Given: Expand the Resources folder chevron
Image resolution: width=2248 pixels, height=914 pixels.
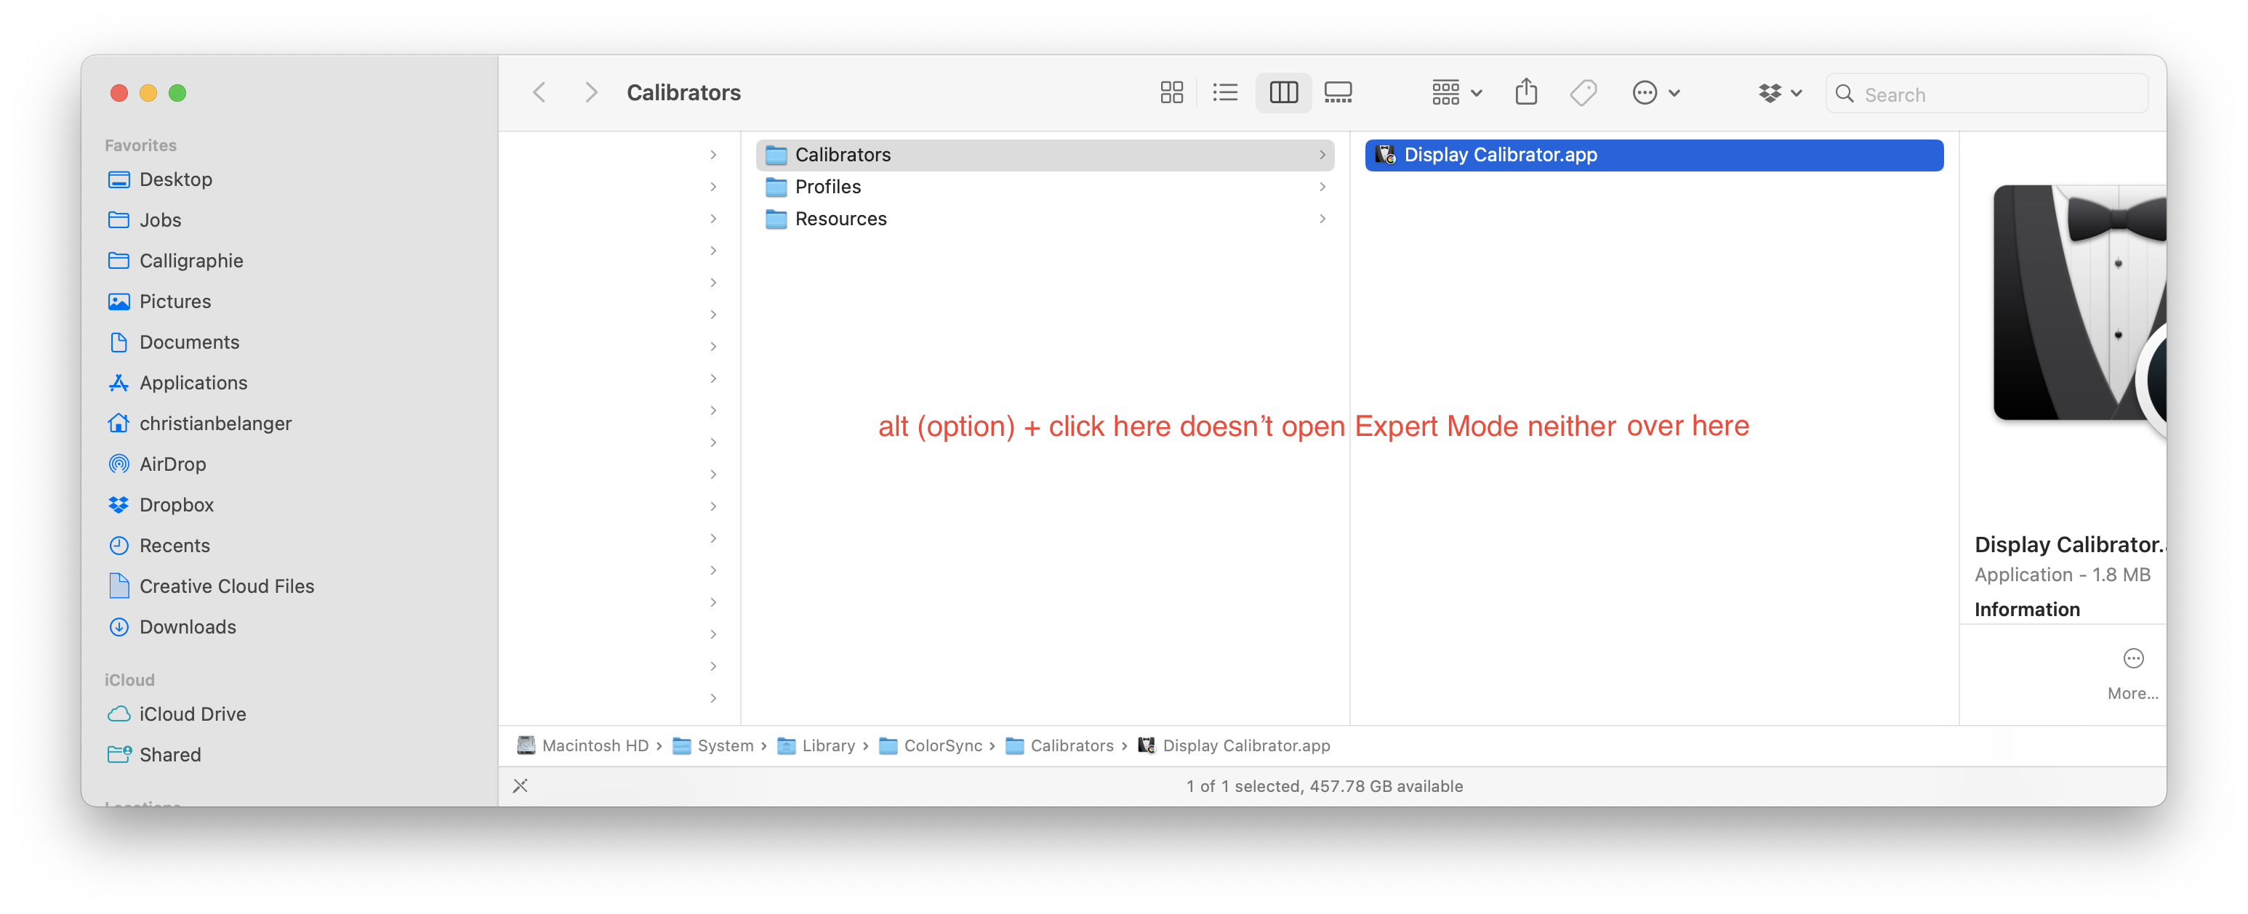Looking at the screenshot, I should point(1322,219).
